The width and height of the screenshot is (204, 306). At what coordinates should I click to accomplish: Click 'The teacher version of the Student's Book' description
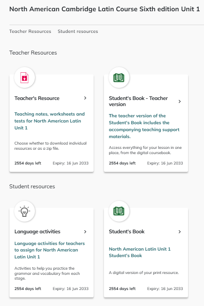click(144, 126)
